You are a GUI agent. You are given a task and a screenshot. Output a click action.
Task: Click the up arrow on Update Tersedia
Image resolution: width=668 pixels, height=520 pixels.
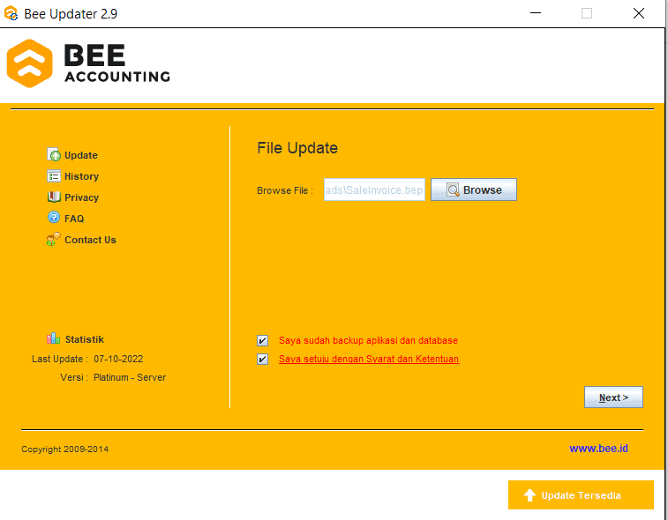click(529, 495)
